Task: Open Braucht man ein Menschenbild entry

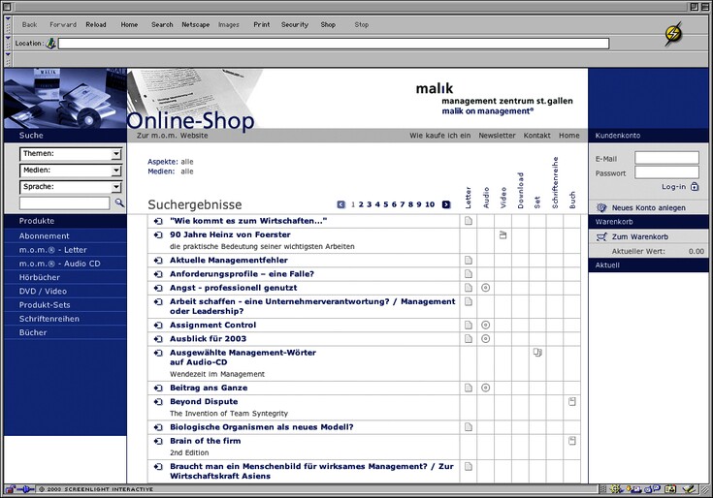Action: tap(311, 471)
